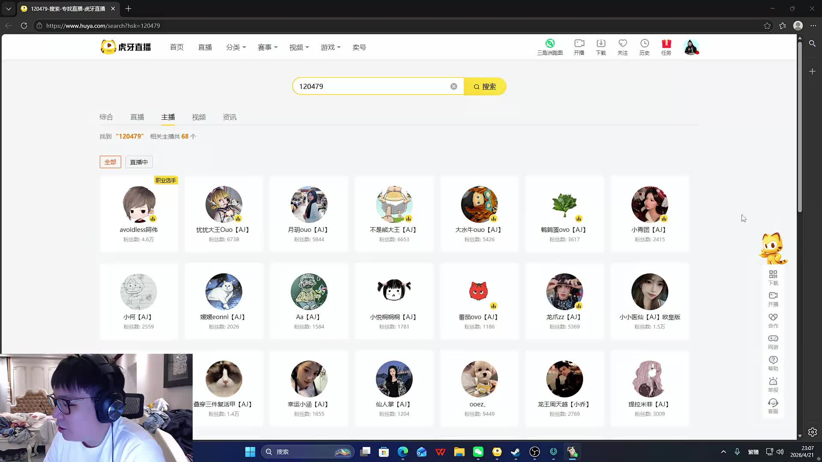Screen dimensions: 822x462
Task: Switch to the 视频 results tab
Action: 199,117
